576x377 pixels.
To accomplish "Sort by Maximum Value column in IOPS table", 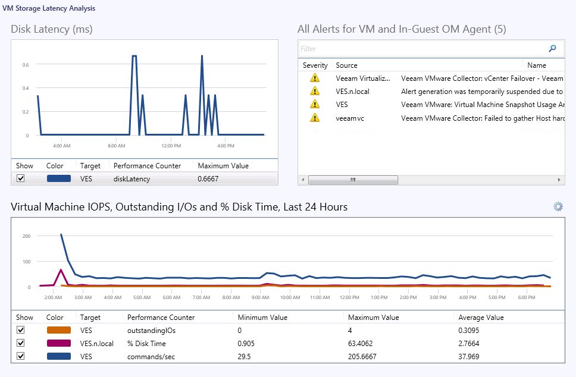I will [372, 318].
